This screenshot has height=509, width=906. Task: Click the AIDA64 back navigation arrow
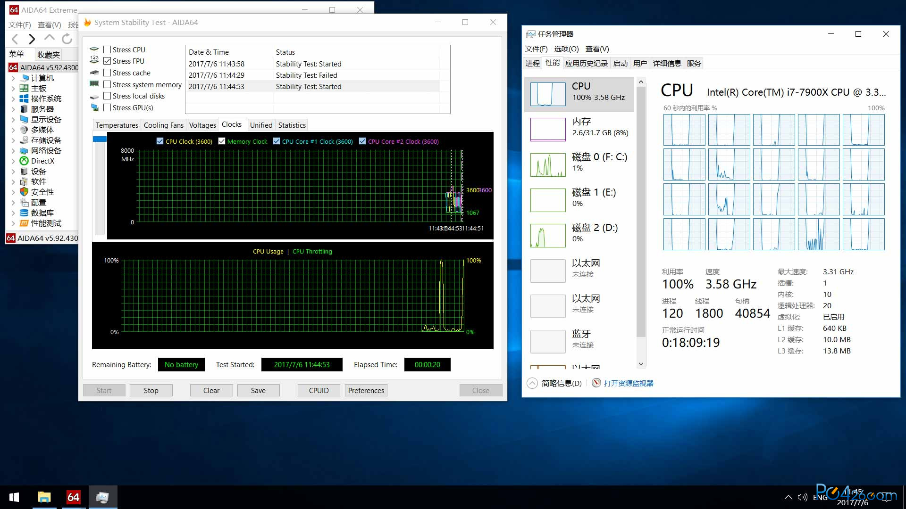tap(15, 39)
